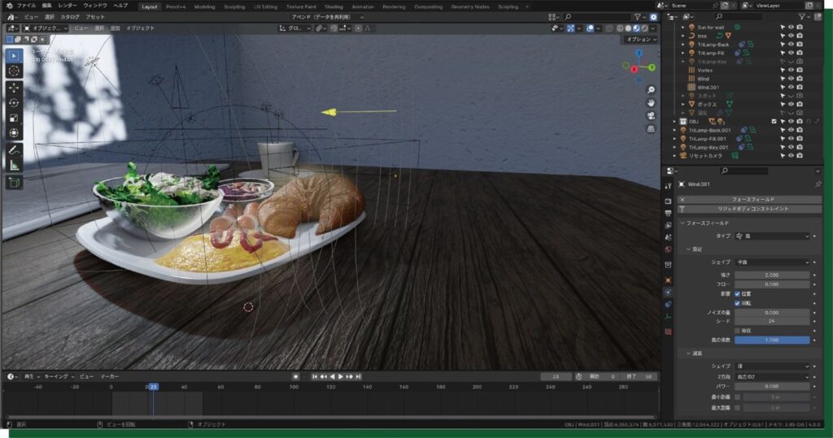Open the Scene properties tab
833x438 pixels.
669,237
